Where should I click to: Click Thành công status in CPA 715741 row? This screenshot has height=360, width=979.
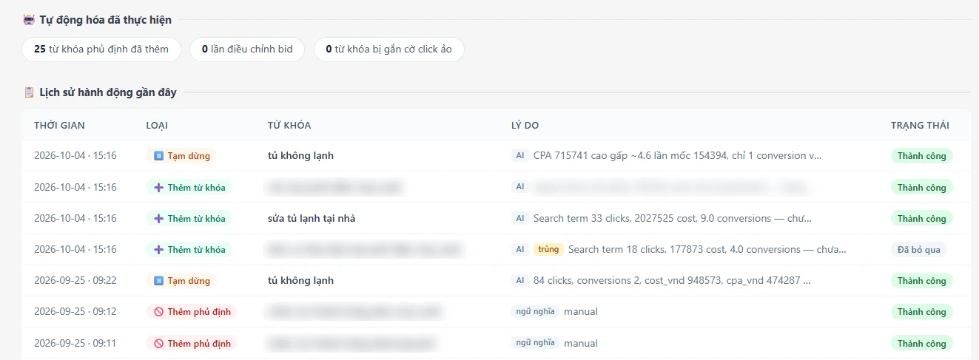[x=921, y=156]
